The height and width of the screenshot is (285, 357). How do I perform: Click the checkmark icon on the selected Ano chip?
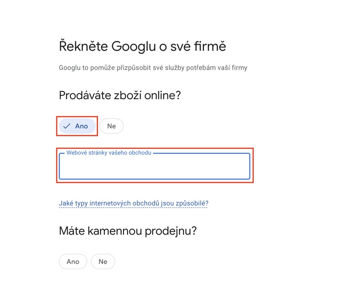[67, 126]
